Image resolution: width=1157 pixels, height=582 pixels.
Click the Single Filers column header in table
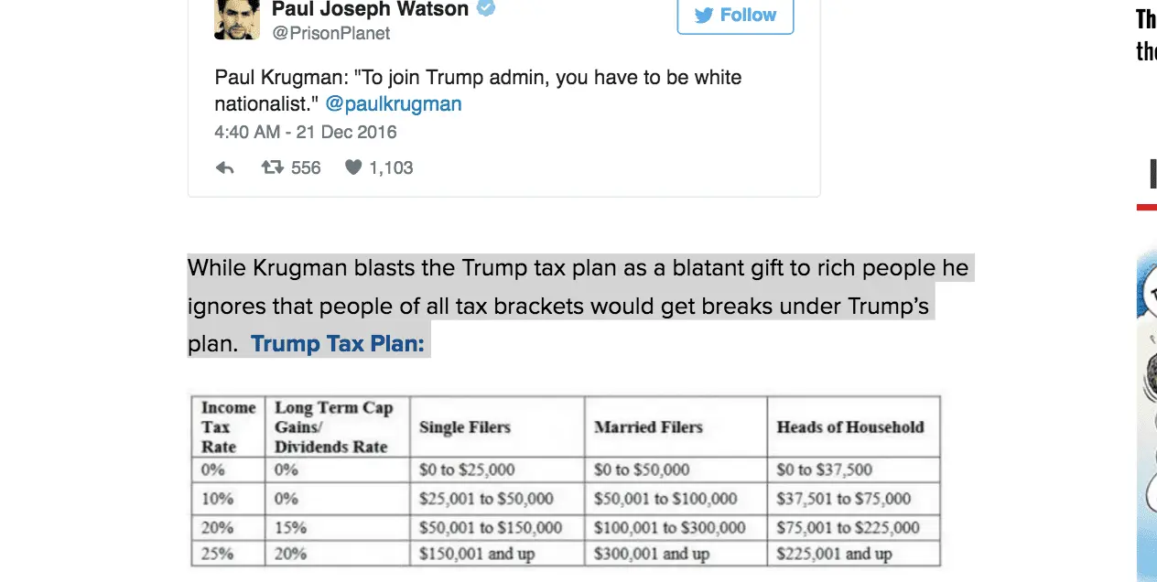click(x=465, y=426)
